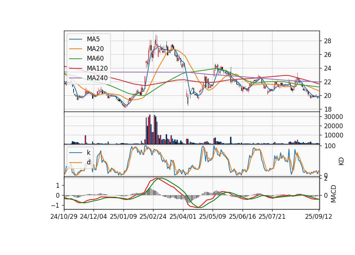The height and width of the screenshot is (255, 355).
Task: Click the volume axis value 10000
Action: pos(334,135)
